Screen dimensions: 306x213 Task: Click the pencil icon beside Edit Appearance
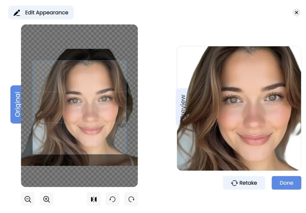pos(17,13)
